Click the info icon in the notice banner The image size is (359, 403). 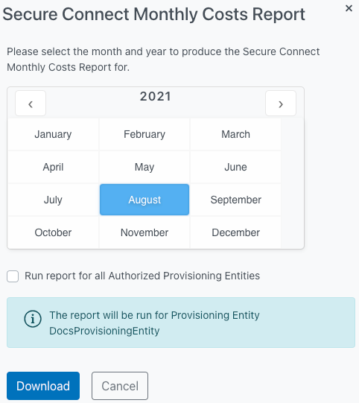(x=33, y=319)
